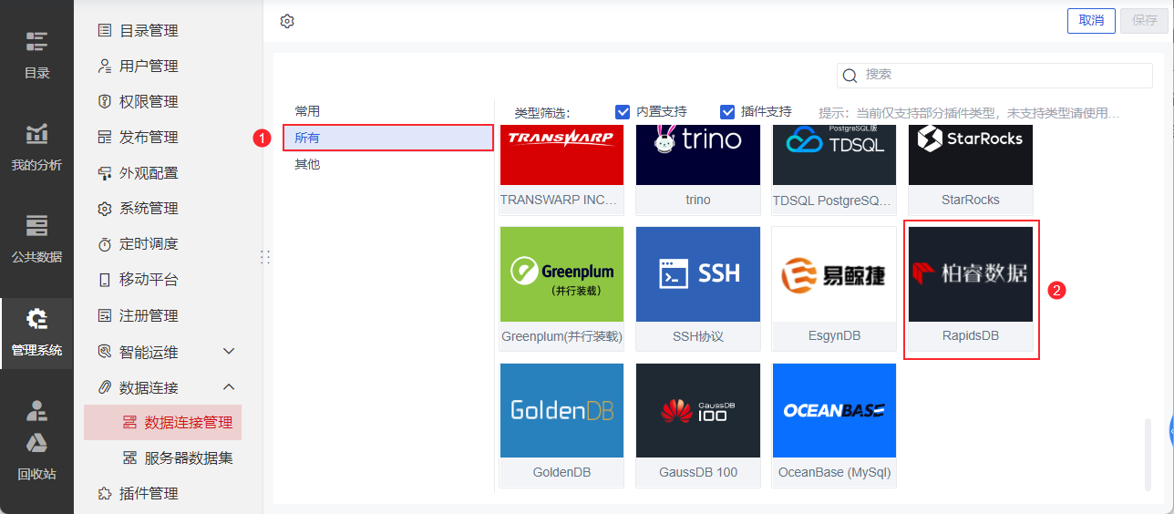Click the 插件管理 puzzle icon
Viewport: 1174px width, 514px height.
[x=105, y=493]
